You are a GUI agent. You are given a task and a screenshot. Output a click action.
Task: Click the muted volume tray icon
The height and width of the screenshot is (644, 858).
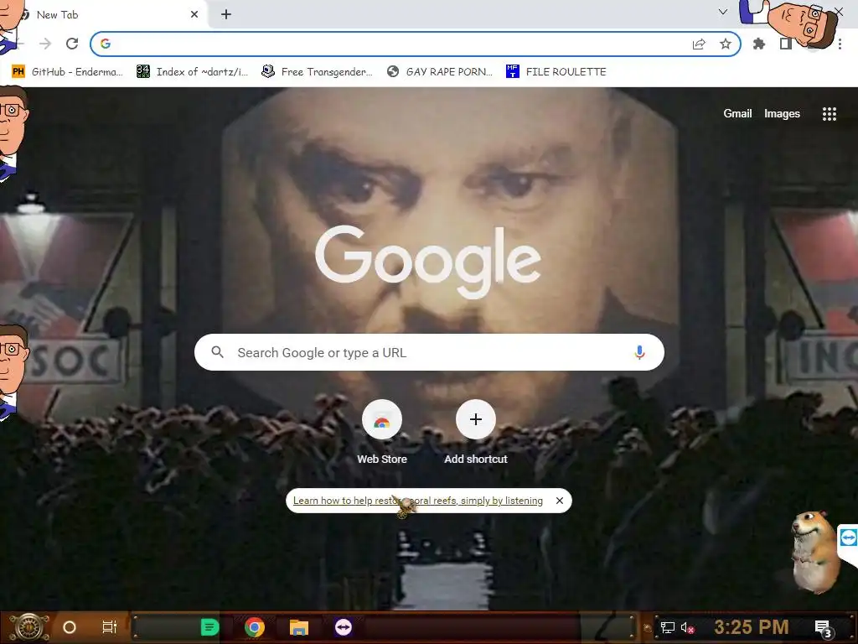pyautogui.click(x=687, y=627)
